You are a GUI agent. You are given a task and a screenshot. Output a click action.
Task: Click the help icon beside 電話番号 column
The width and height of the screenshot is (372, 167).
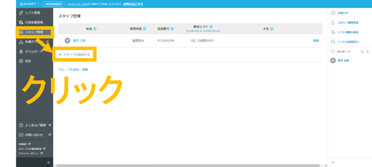point(172,29)
